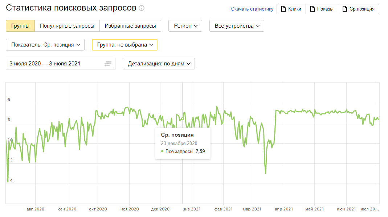
Task: Click the Скачать статистику link
Action: pyautogui.click(x=252, y=9)
